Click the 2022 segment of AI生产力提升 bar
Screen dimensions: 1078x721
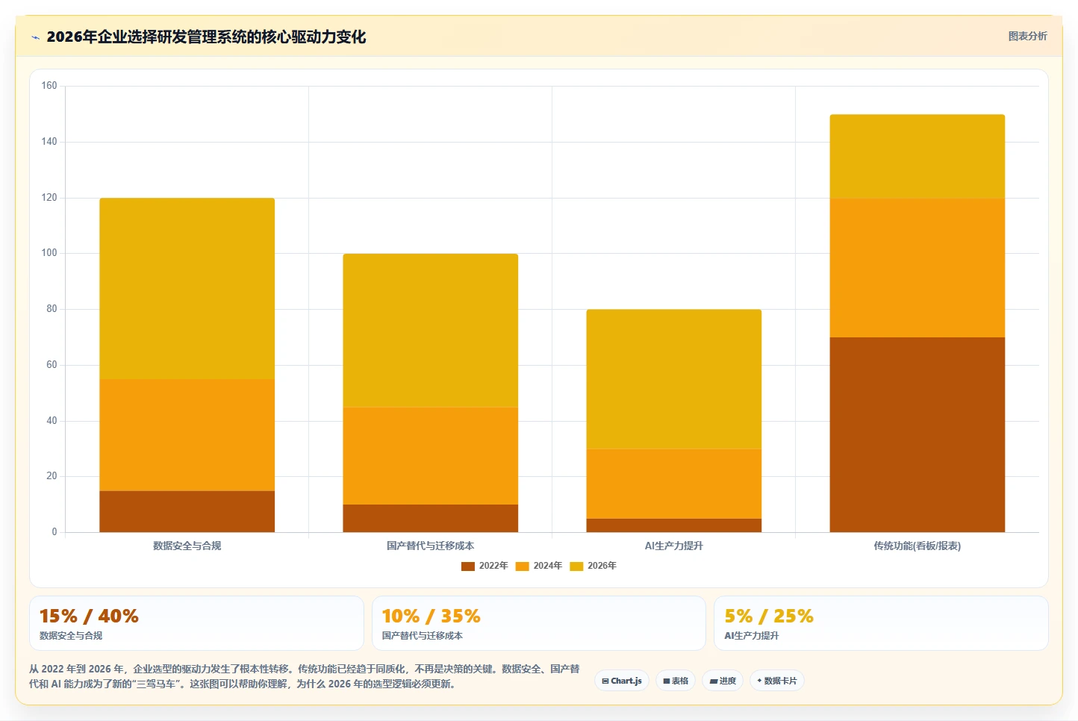[674, 525]
